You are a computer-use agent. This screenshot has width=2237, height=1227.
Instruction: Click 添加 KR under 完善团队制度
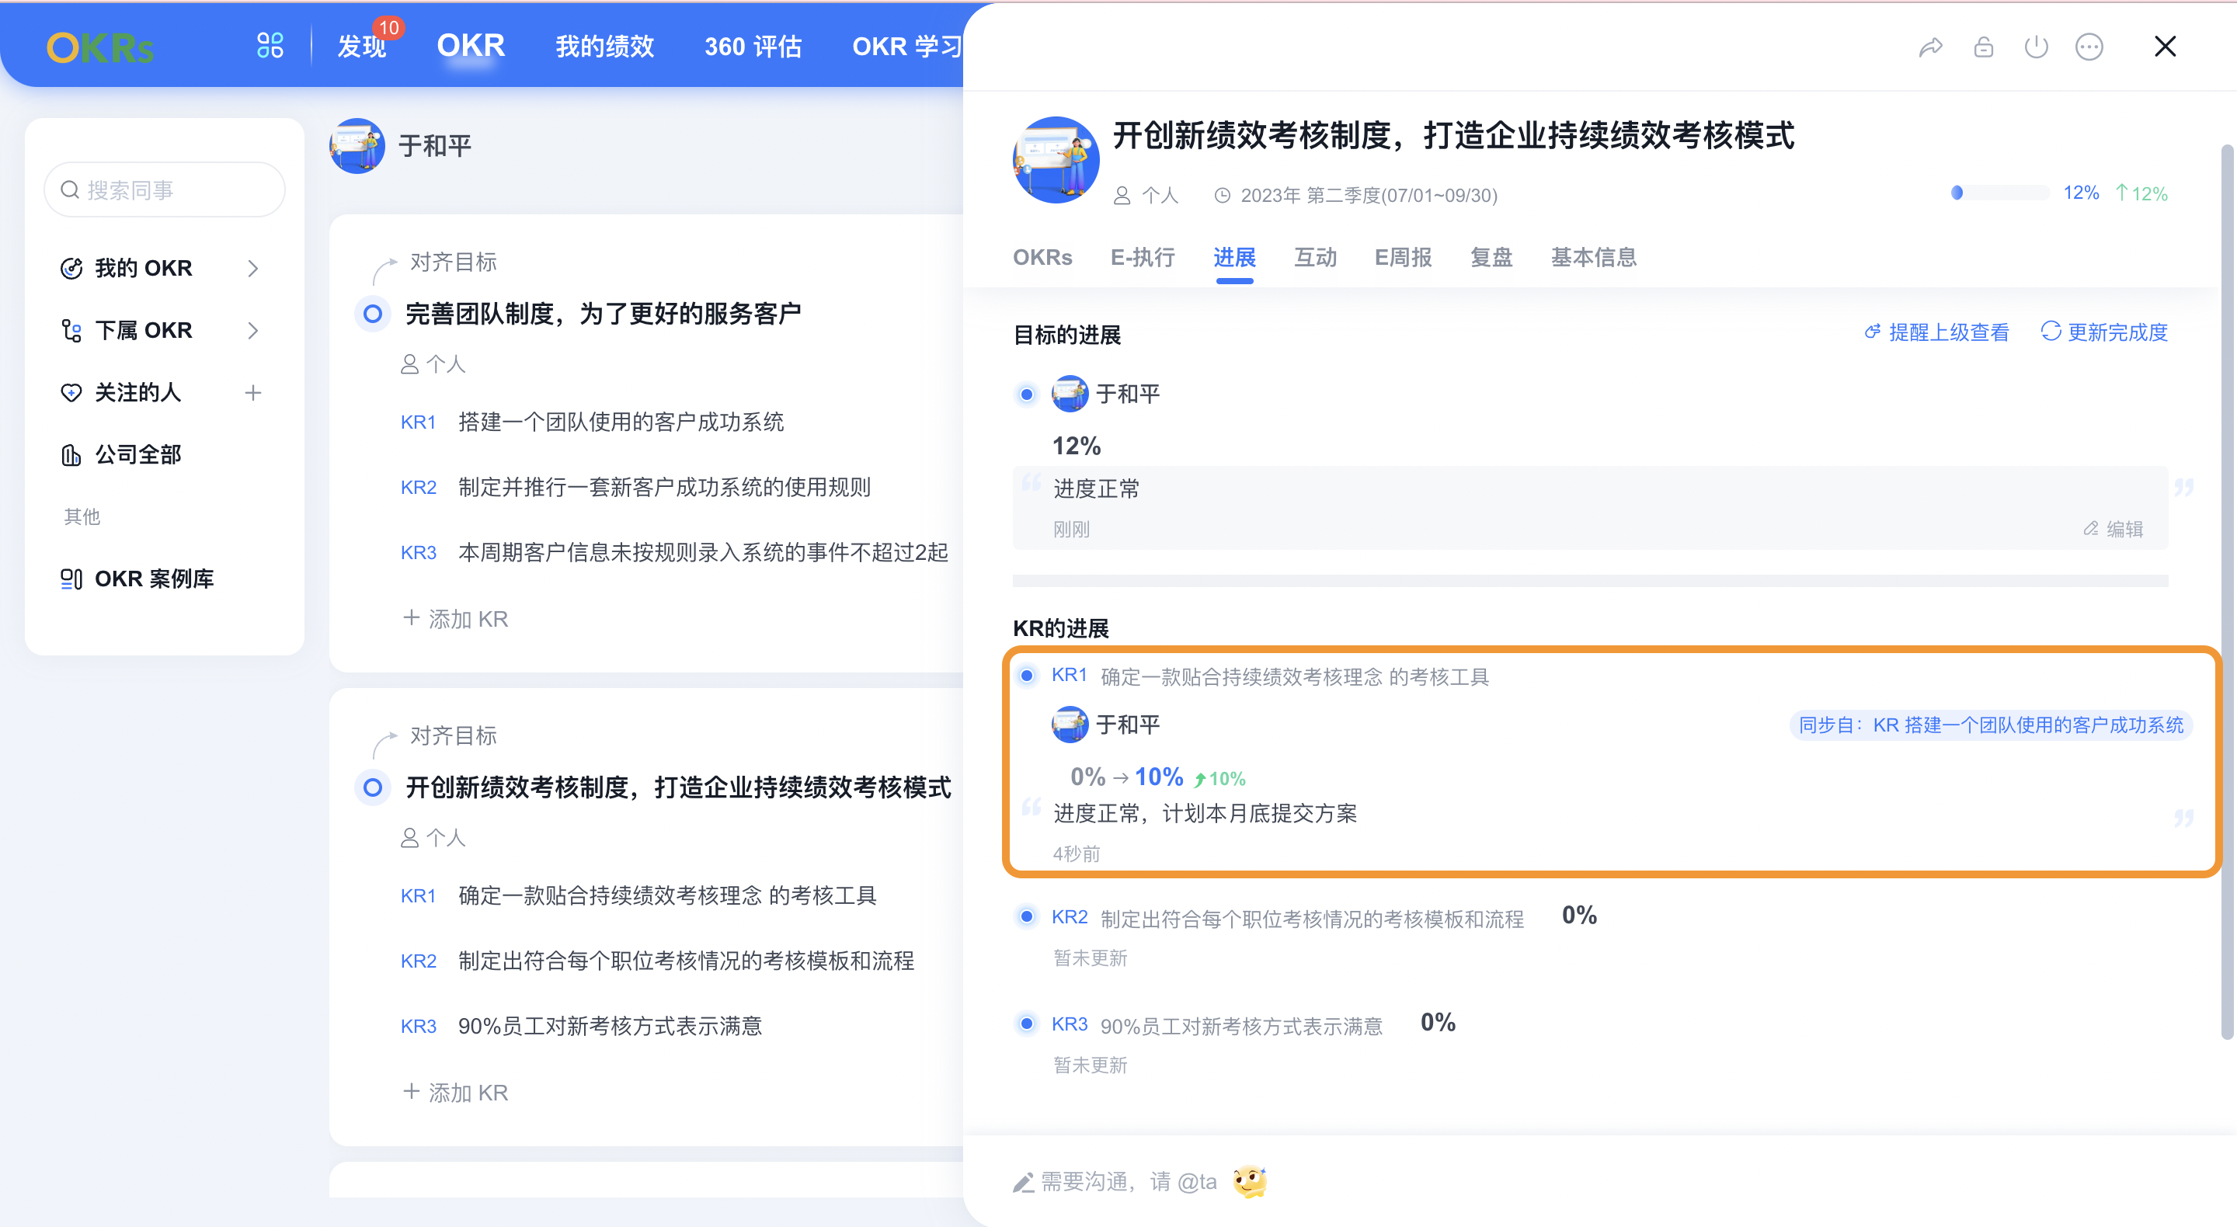click(456, 618)
